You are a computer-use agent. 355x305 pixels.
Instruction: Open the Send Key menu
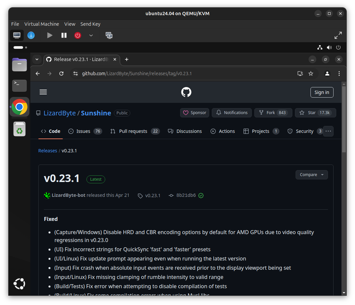(x=90, y=24)
